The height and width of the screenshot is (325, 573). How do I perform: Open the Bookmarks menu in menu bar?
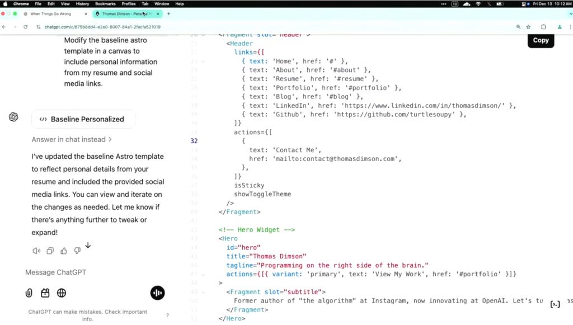click(105, 4)
